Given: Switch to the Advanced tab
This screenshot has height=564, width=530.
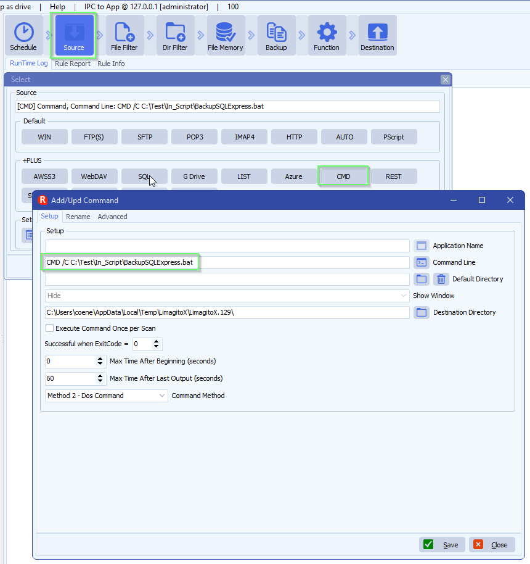Looking at the screenshot, I should (112, 217).
